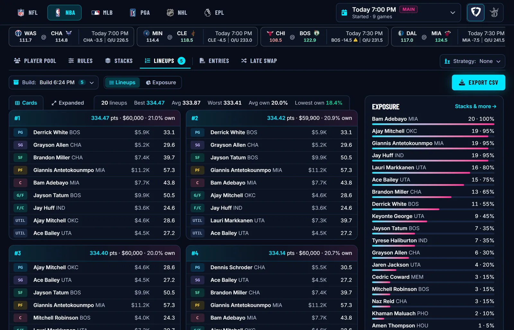Click lineup #2 header
The height and width of the screenshot is (330, 514).
[x=272, y=118]
